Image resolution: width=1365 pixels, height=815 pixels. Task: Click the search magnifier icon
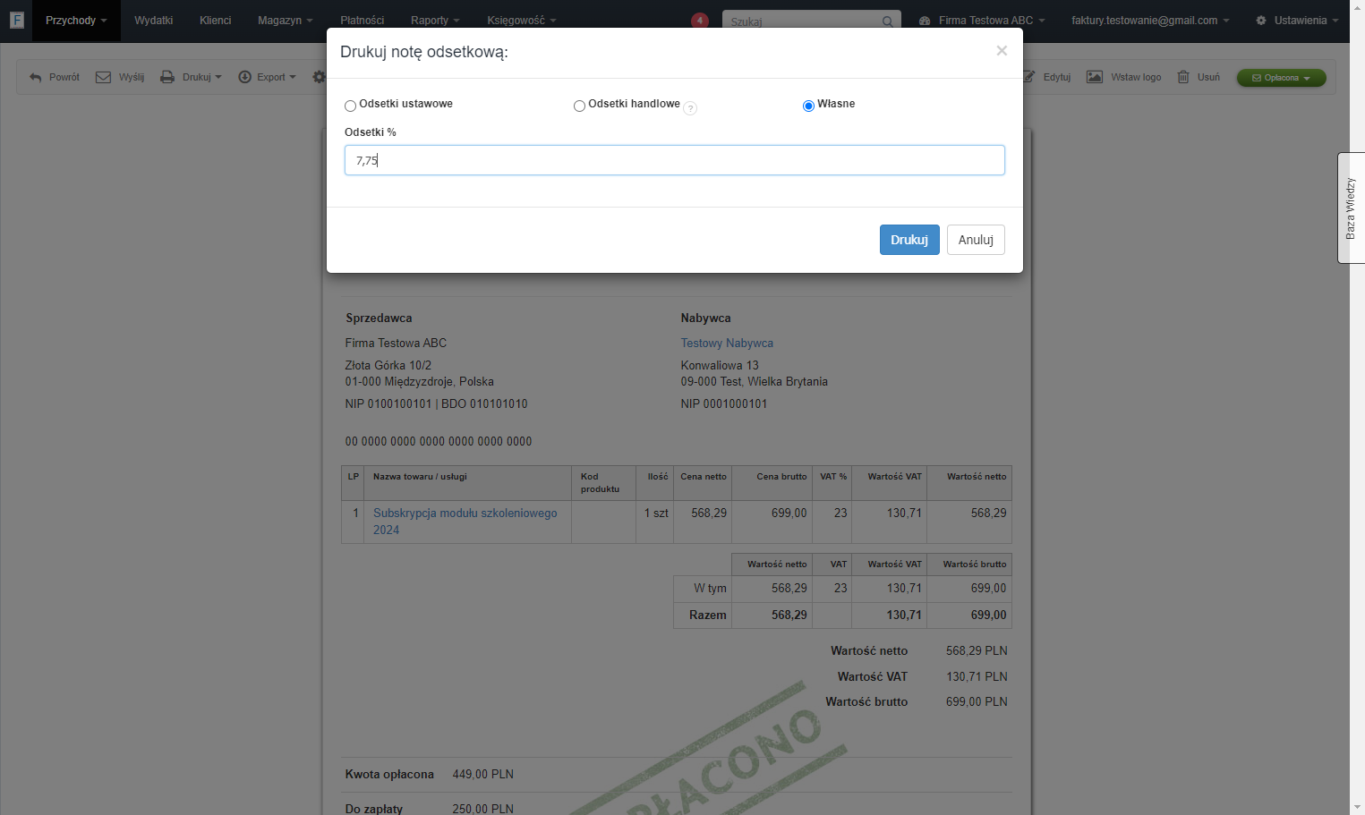887,21
